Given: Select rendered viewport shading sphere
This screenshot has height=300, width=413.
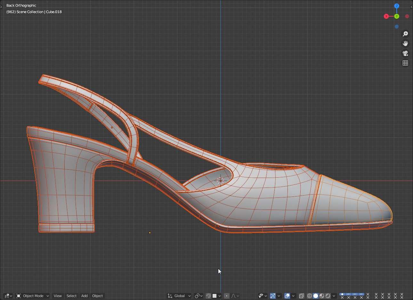Looking at the screenshot, I should (x=328, y=296).
